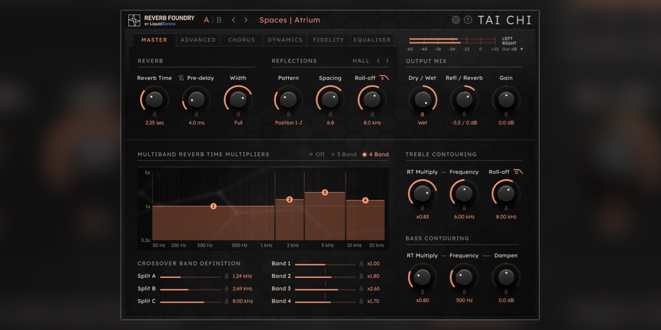
Task: Lock the Width parameter
Action: (x=238, y=114)
